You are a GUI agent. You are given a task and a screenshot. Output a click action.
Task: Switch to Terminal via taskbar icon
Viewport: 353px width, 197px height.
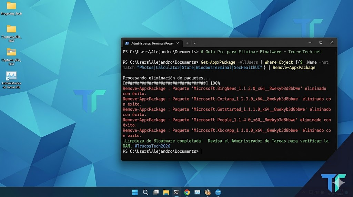(x=176, y=192)
